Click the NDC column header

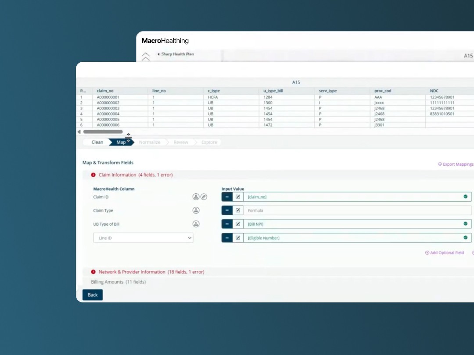click(450, 91)
